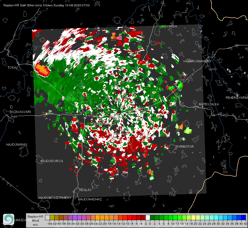
Task: Click the HAJDÚBÖSZÖRMÉNY map label
Action: (x=55, y=198)
